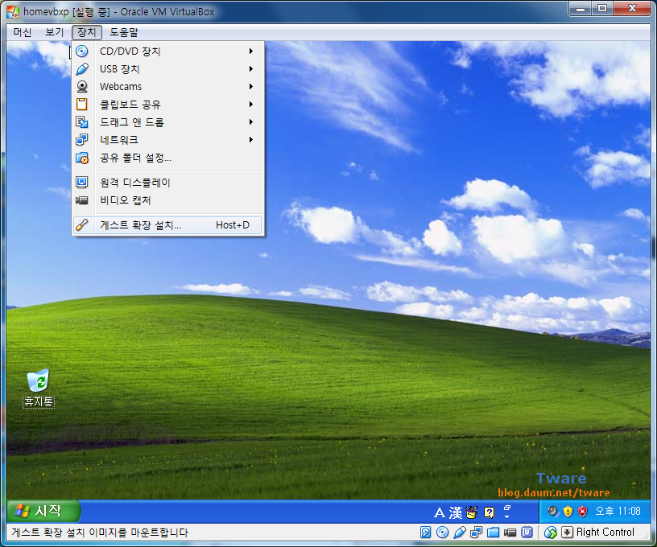Choose 클립보드 공유 from the Devices menu

click(168, 105)
